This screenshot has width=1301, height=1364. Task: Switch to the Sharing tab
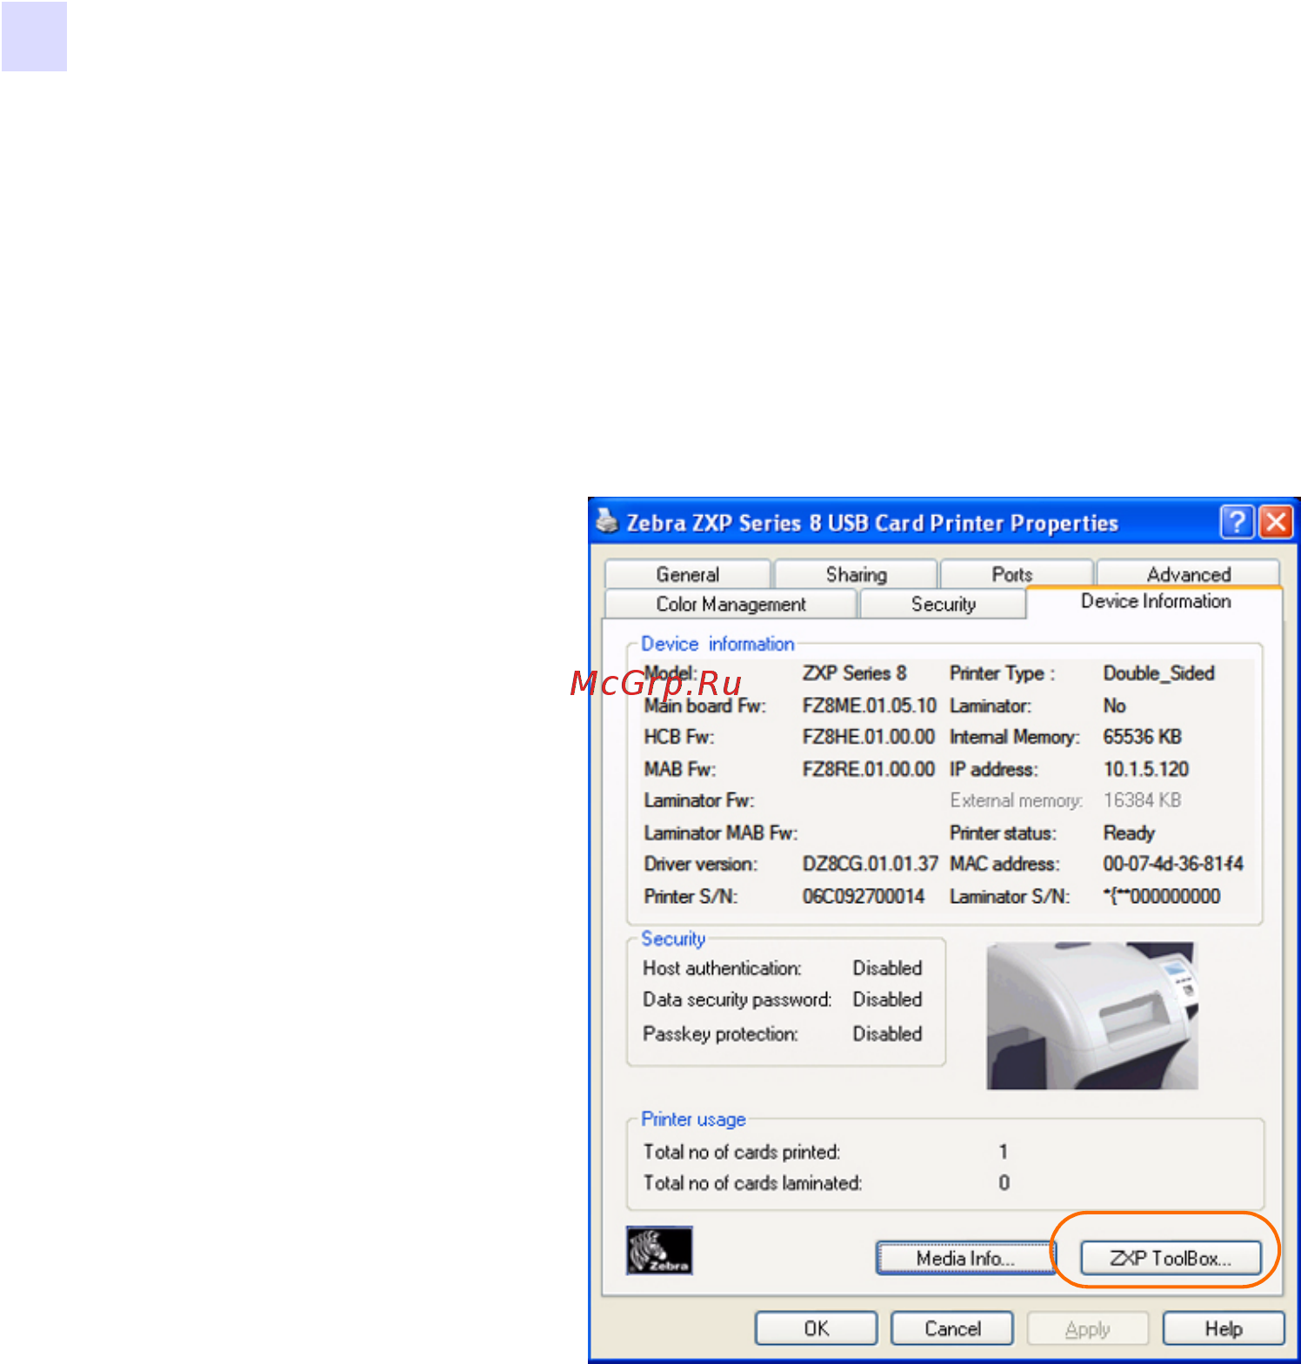coord(856,574)
